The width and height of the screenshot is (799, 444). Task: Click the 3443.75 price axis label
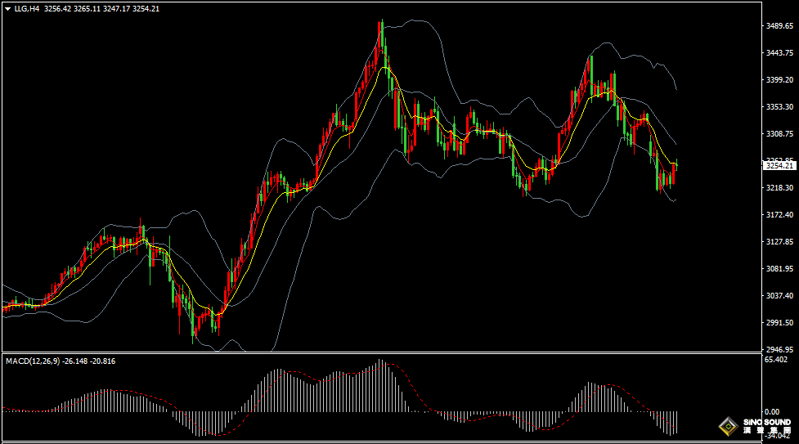pos(779,53)
